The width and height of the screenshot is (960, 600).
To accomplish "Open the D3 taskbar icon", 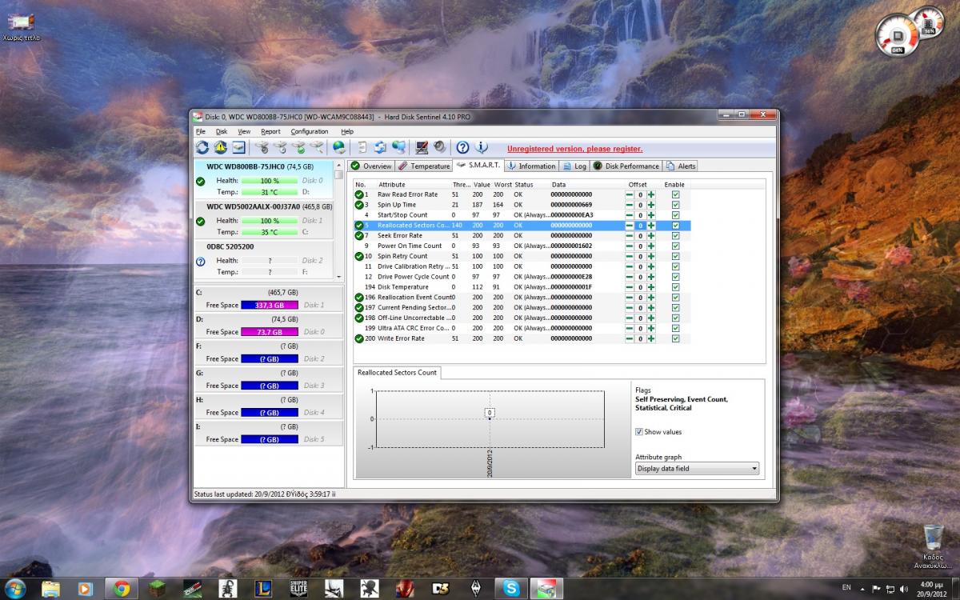I will coord(440,589).
